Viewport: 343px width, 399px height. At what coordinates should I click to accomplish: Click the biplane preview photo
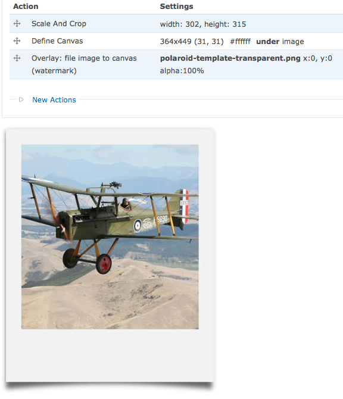pyautogui.click(x=110, y=236)
